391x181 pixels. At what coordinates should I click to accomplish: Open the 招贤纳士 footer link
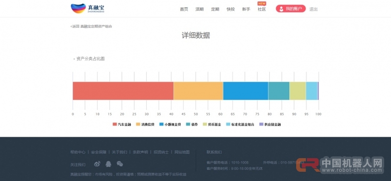tap(161, 152)
